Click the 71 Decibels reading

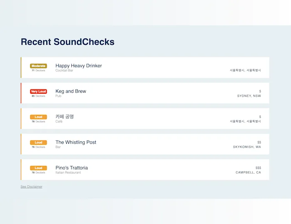[38, 71]
